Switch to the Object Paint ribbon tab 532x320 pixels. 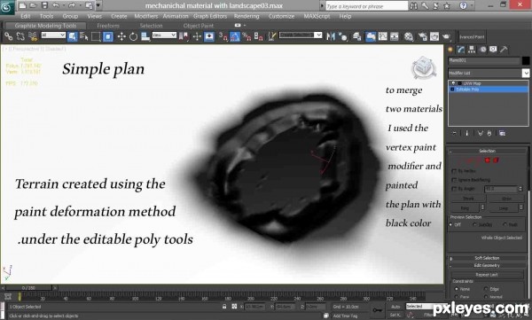tap(199, 26)
